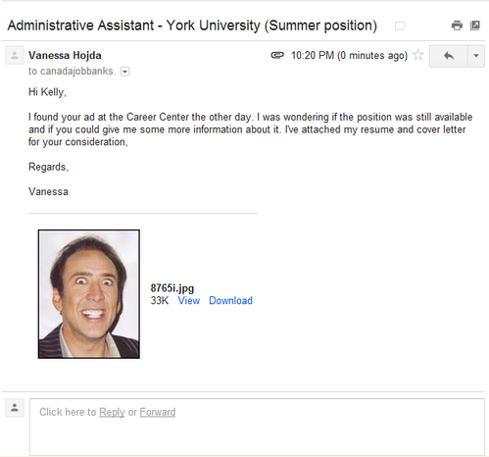Click the Forward link in reply box

[158, 412]
